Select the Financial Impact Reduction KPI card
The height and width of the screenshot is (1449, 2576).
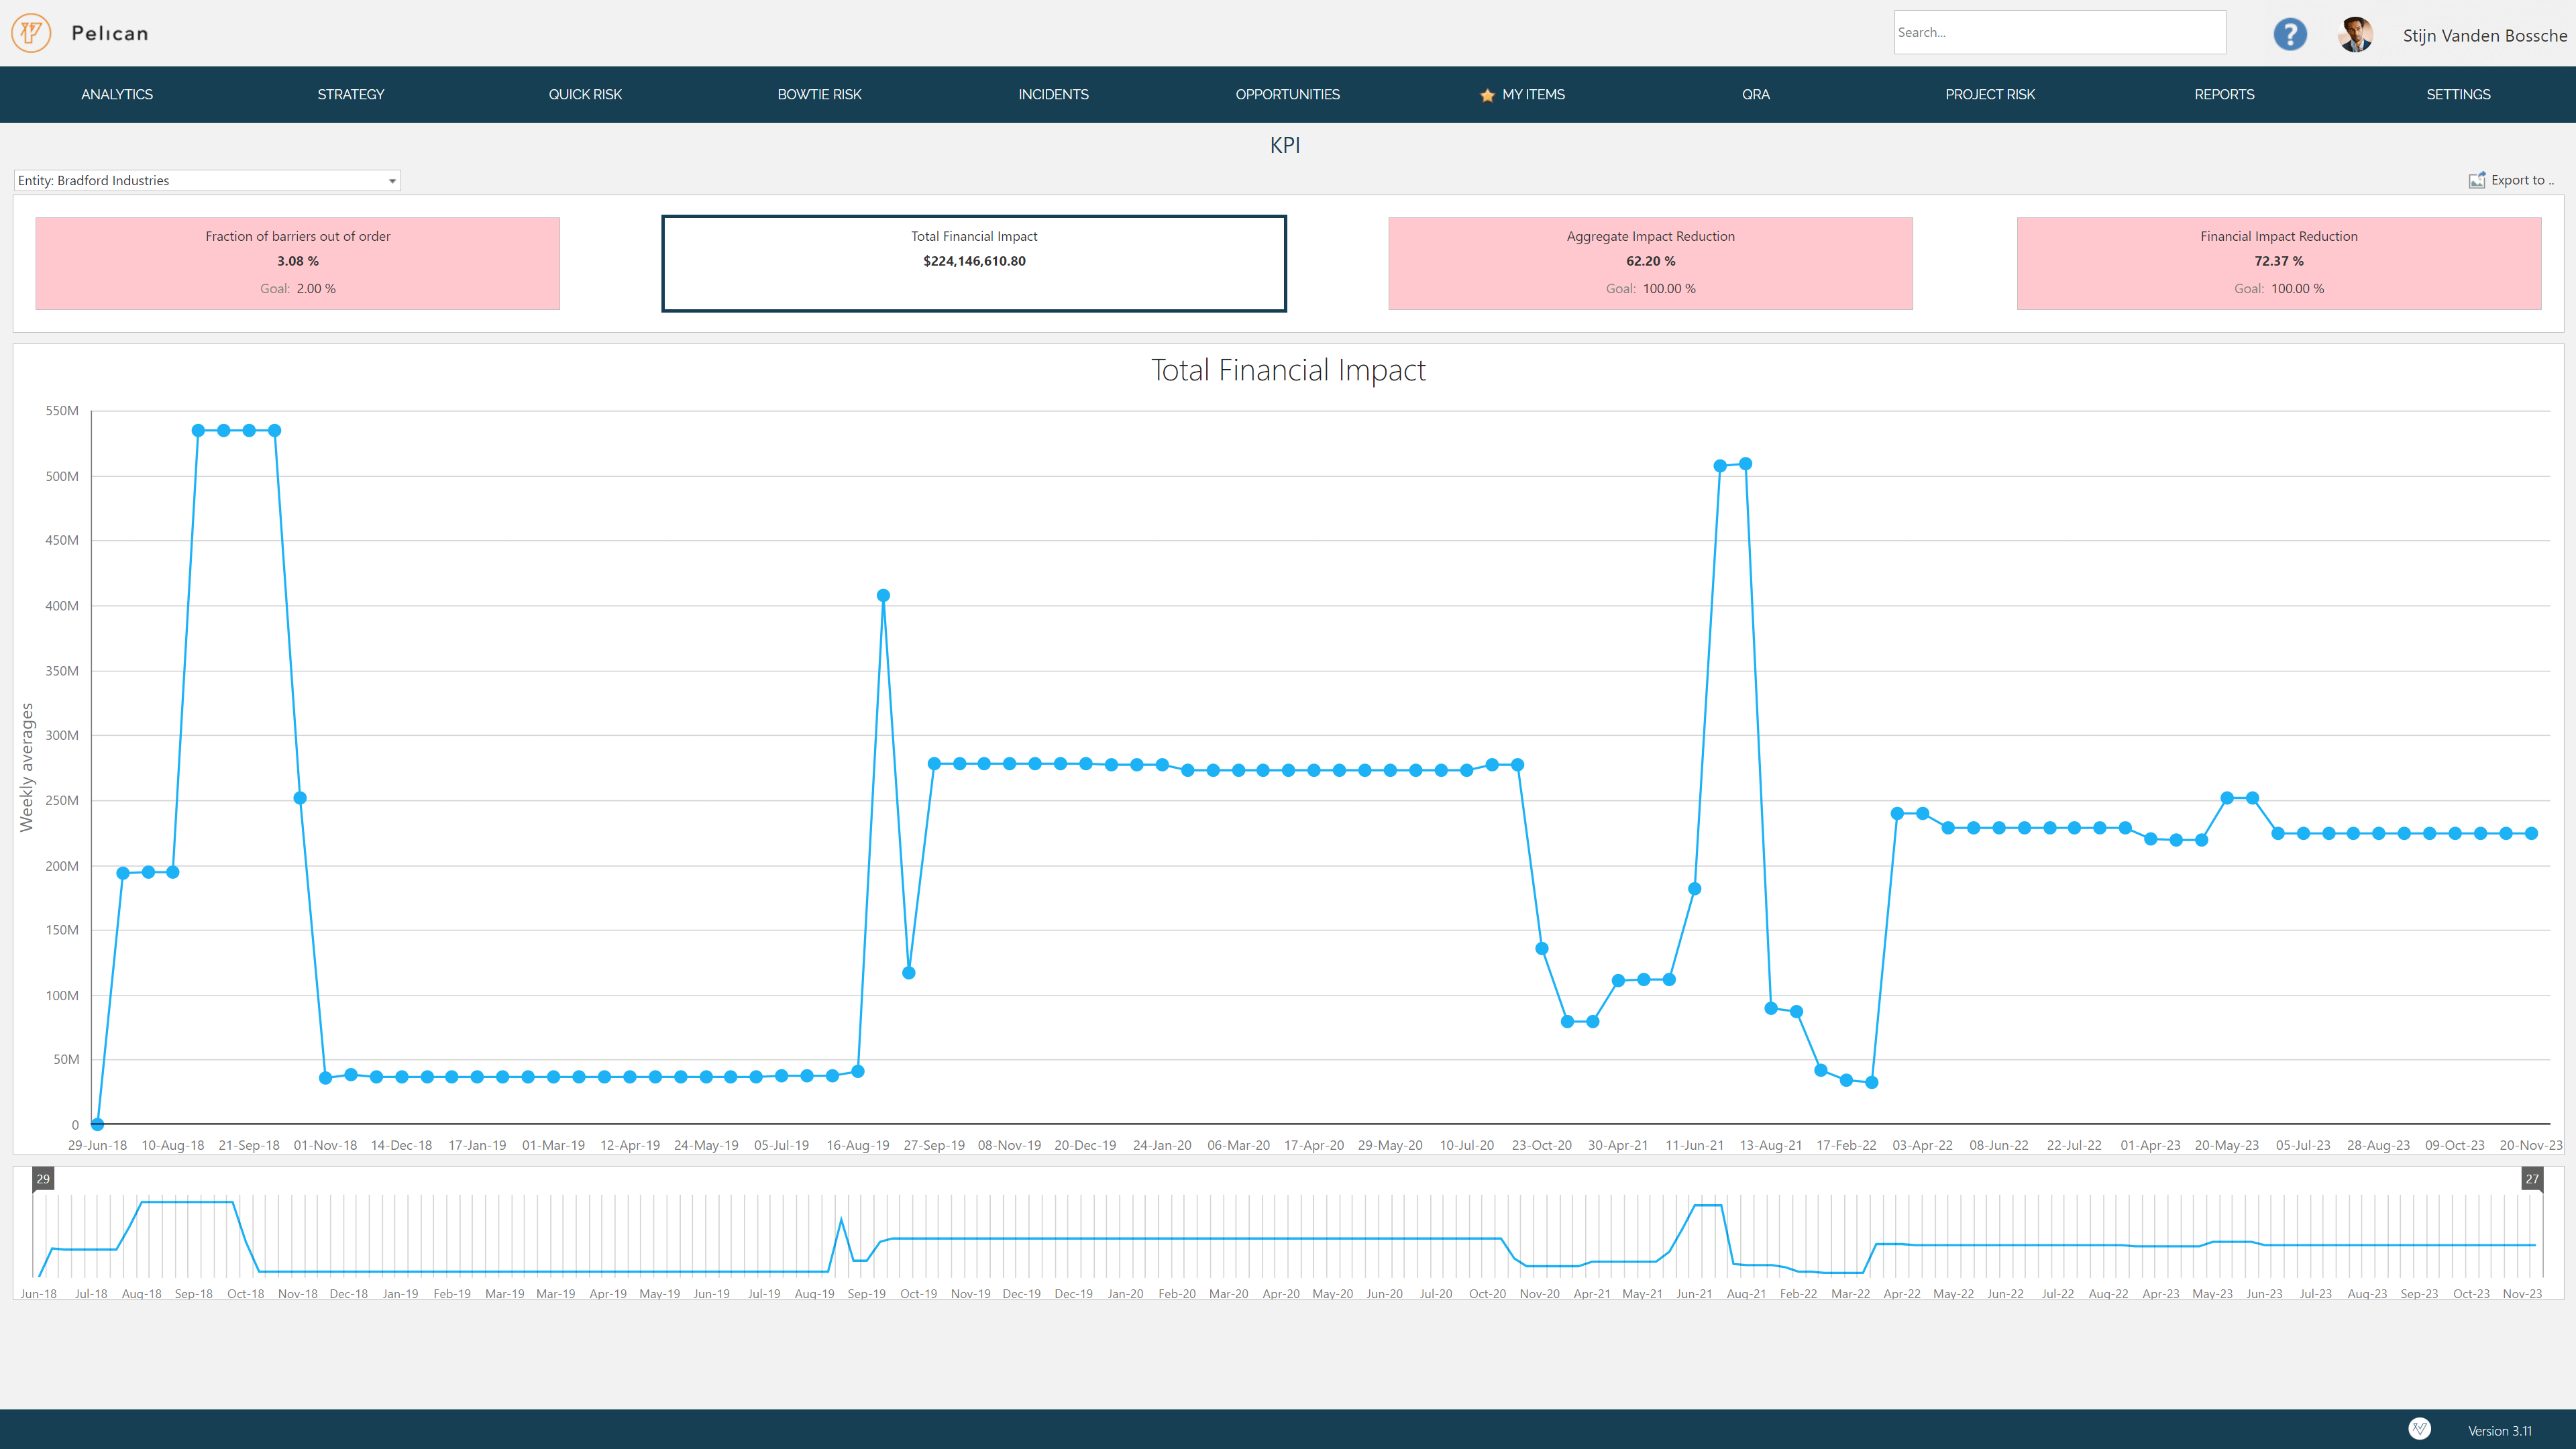click(2278, 263)
